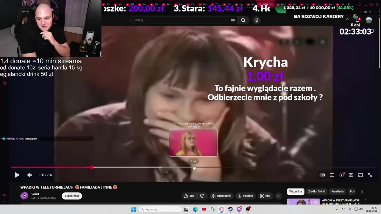
Task: Select the Familiada filter chip
Action: point(338,191)
